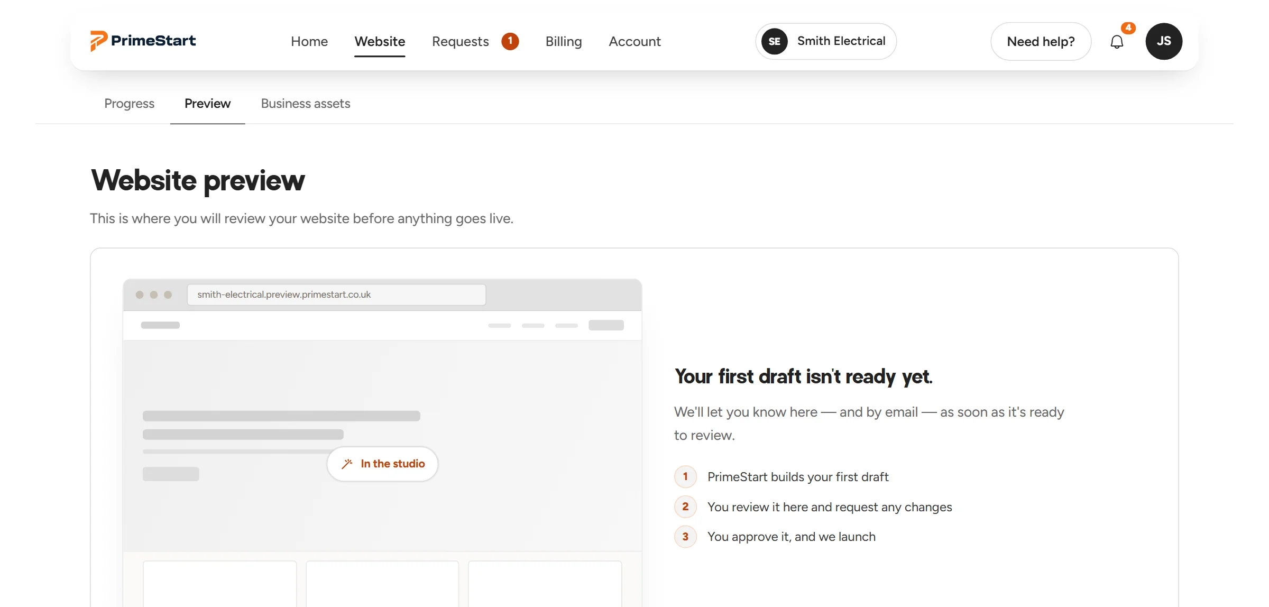This screenshot has width=1269, height=607.
Task: Click the Need help? button
Action: coord(1041,41)
